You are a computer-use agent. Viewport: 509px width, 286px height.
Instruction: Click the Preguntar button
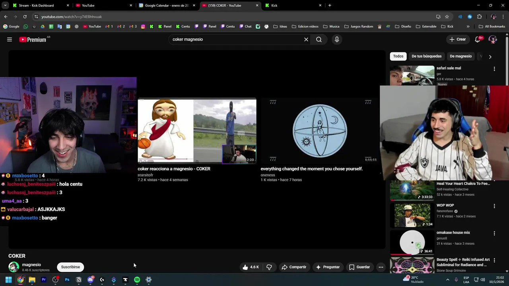[328, 267]
